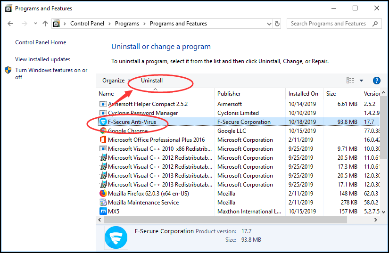Screen dimensions: 389x253
Task: Click icon of Visual C++ 2012 20.5 MB
Action: pyautogui.click(x=103, y=157)
